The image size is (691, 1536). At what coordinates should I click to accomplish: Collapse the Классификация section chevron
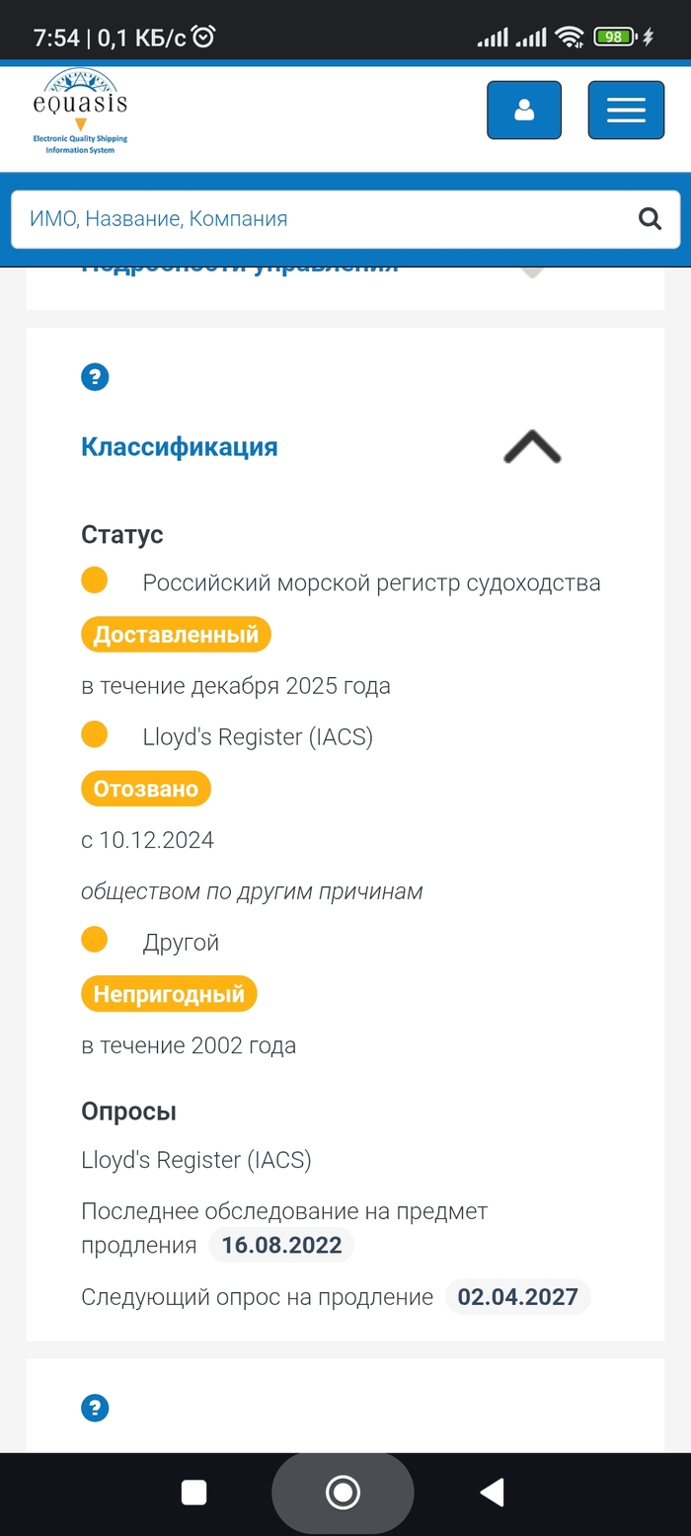pos(532,447)
